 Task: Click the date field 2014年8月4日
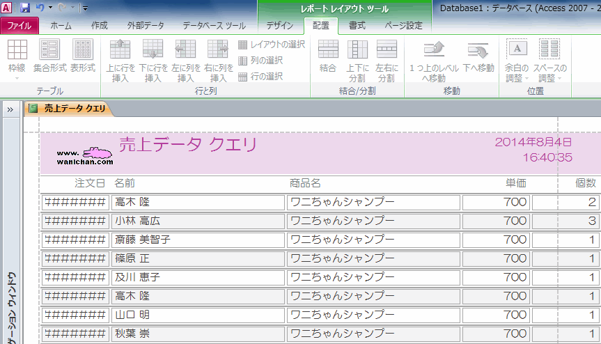(x=533, y=142)
